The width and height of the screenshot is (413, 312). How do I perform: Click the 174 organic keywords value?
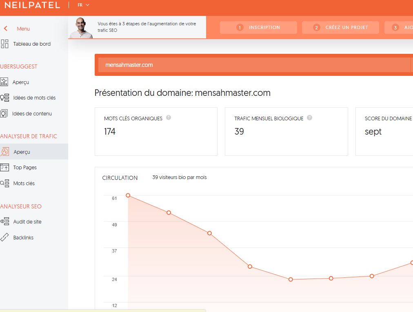(109, 131)
